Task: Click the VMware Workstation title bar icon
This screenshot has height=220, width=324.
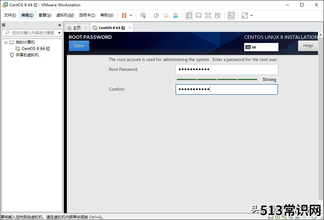Action: tap(5, 5)
